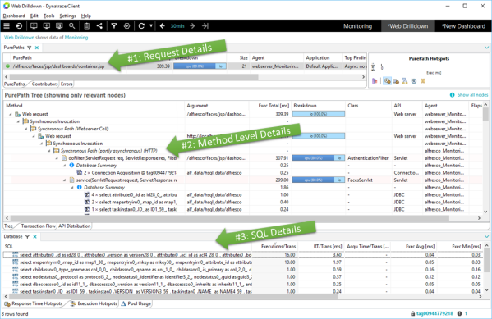Select the 'select childassoc0_type_qname' SQL row
Screen dimensions: 492x319
[242, 270]
